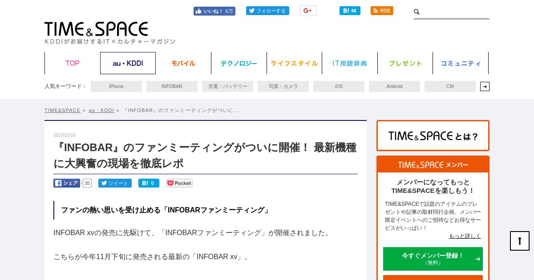534x280 pixels.
Task: Click the Hatena B! 48 bookmark button
Action: pyautogui.click(x=350, y=11)
